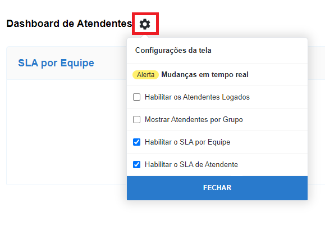This screenshot has height=225, width=325.
Task: Disable the Habilitar o SLA de Atendente checkbox
Action: [136, 165]
